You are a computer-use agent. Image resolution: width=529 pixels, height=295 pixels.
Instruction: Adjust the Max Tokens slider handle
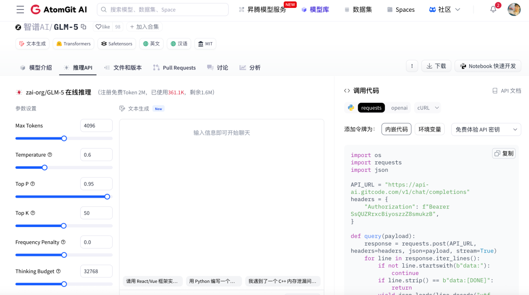(x=64, y=138)
